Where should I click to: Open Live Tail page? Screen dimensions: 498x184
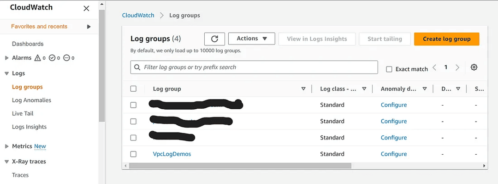[x=23, y=113]
